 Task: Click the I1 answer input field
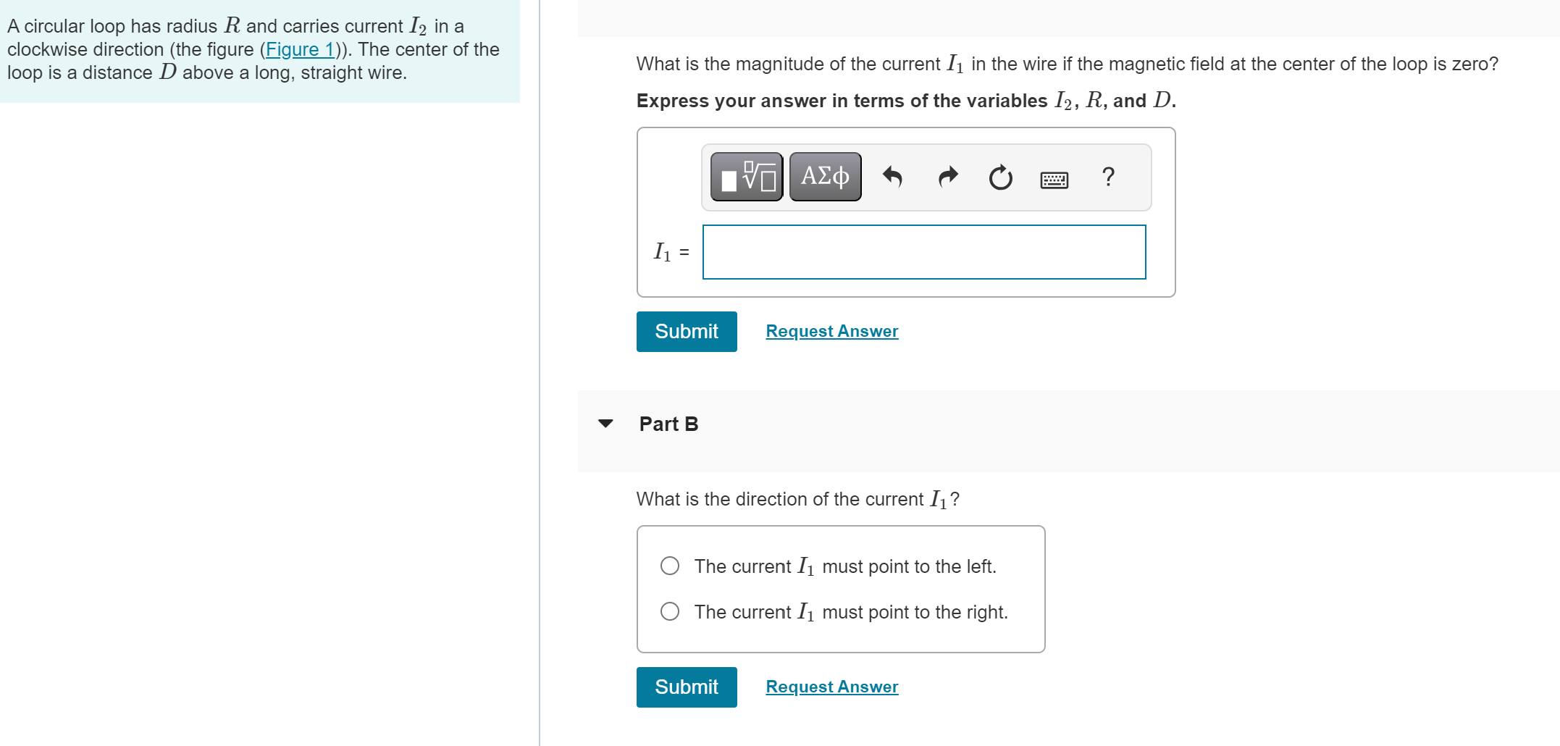point(923,252)
